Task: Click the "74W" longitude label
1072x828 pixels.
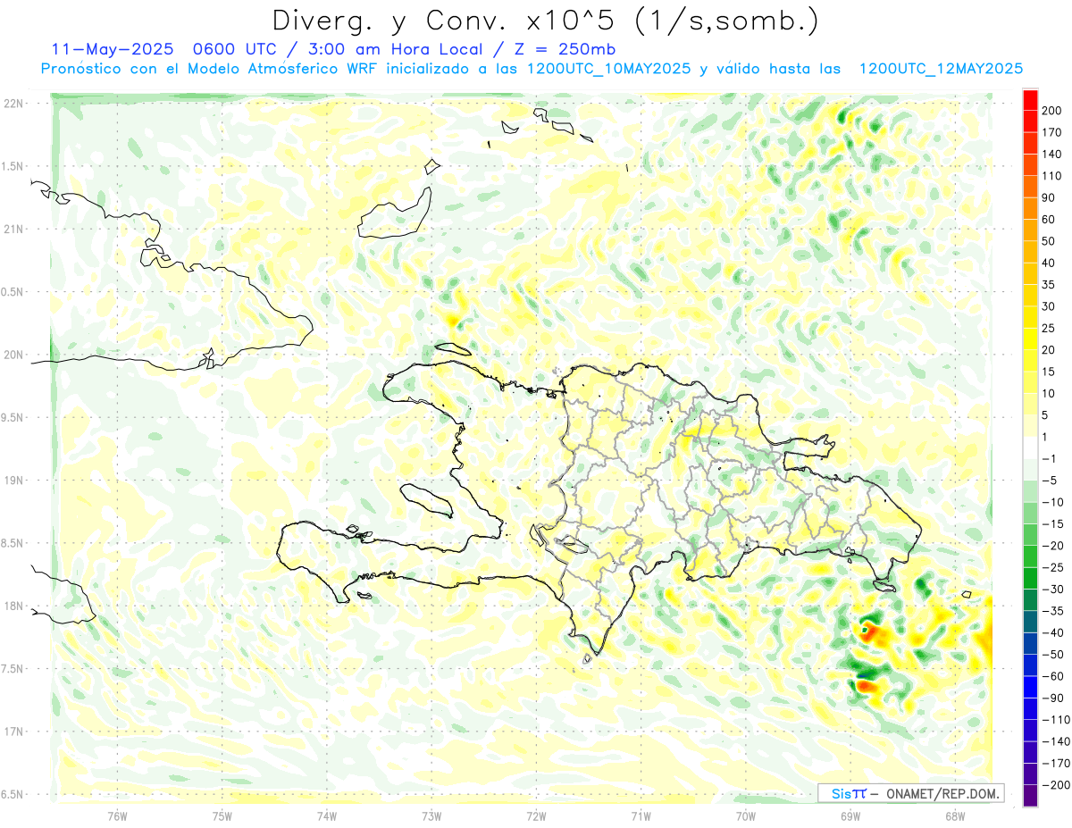Action: coord(327,815)
